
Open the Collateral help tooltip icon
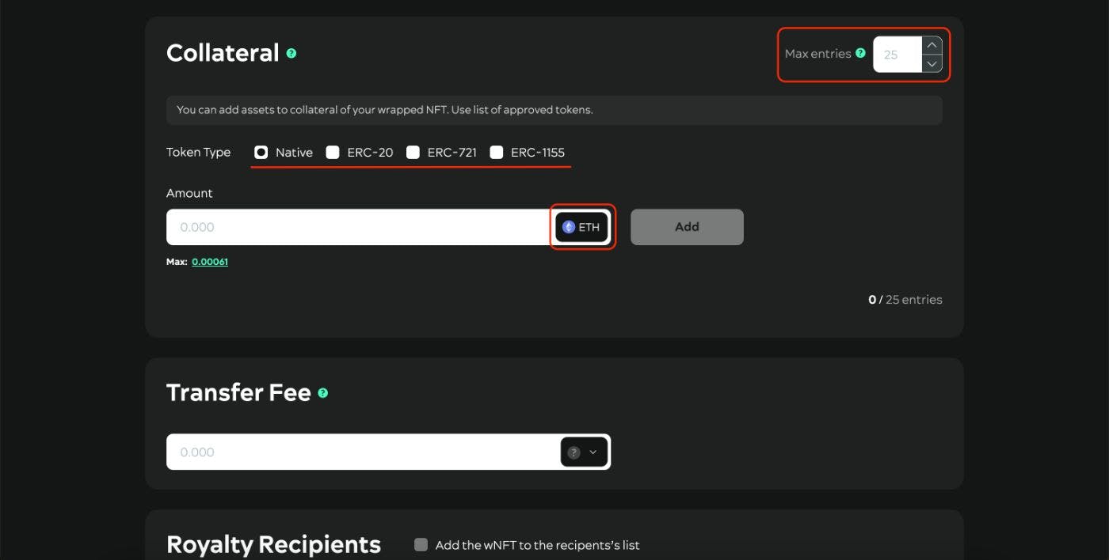tap(292, 54)
